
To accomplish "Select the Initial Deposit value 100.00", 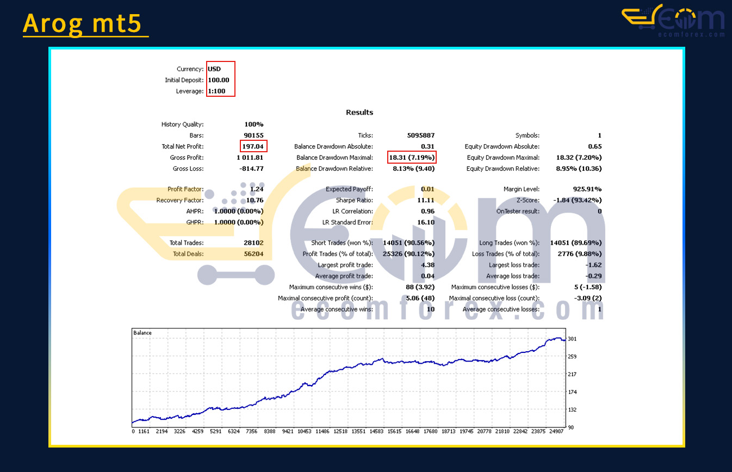I will click(x=219, y=80).
